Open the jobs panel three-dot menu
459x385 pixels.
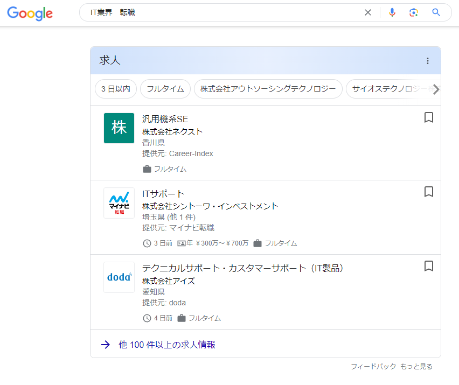[x=428, y=61]
